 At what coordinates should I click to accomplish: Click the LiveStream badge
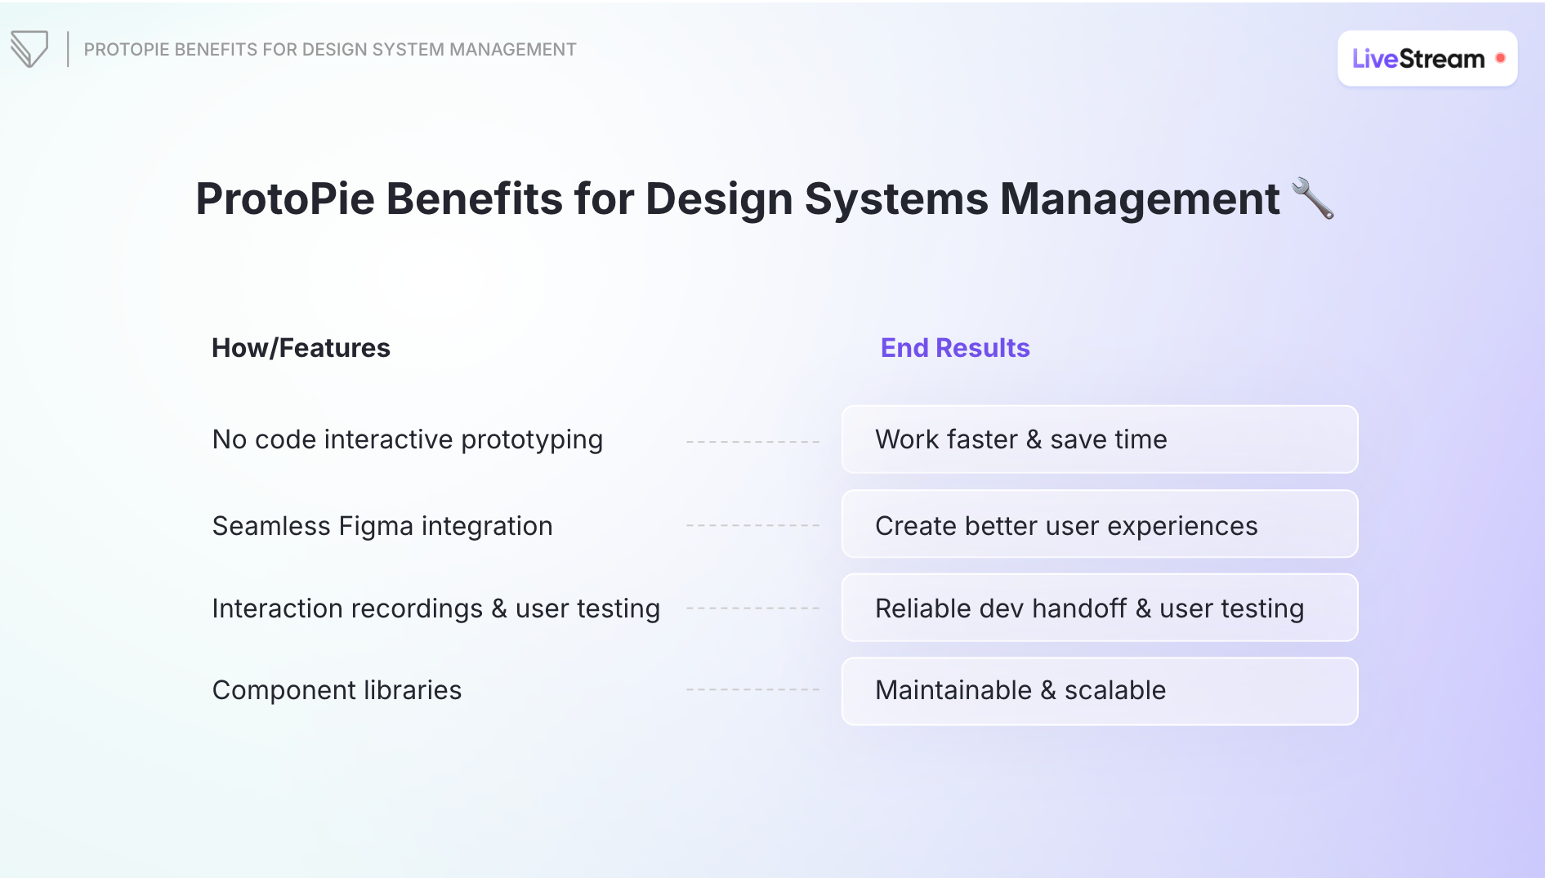click(1427, 59)
